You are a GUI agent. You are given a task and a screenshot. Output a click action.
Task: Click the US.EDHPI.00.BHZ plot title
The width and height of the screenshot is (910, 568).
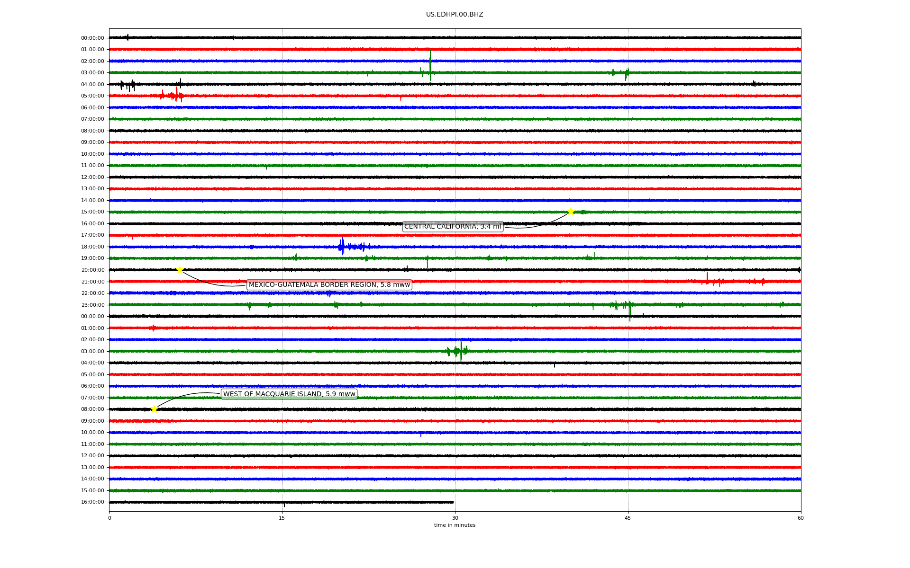(454, 15)
